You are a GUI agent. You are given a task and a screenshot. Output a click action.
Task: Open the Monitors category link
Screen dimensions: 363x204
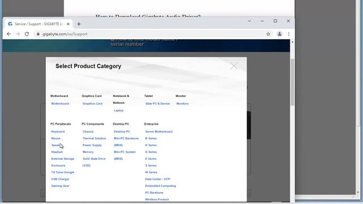pos(183,104)
